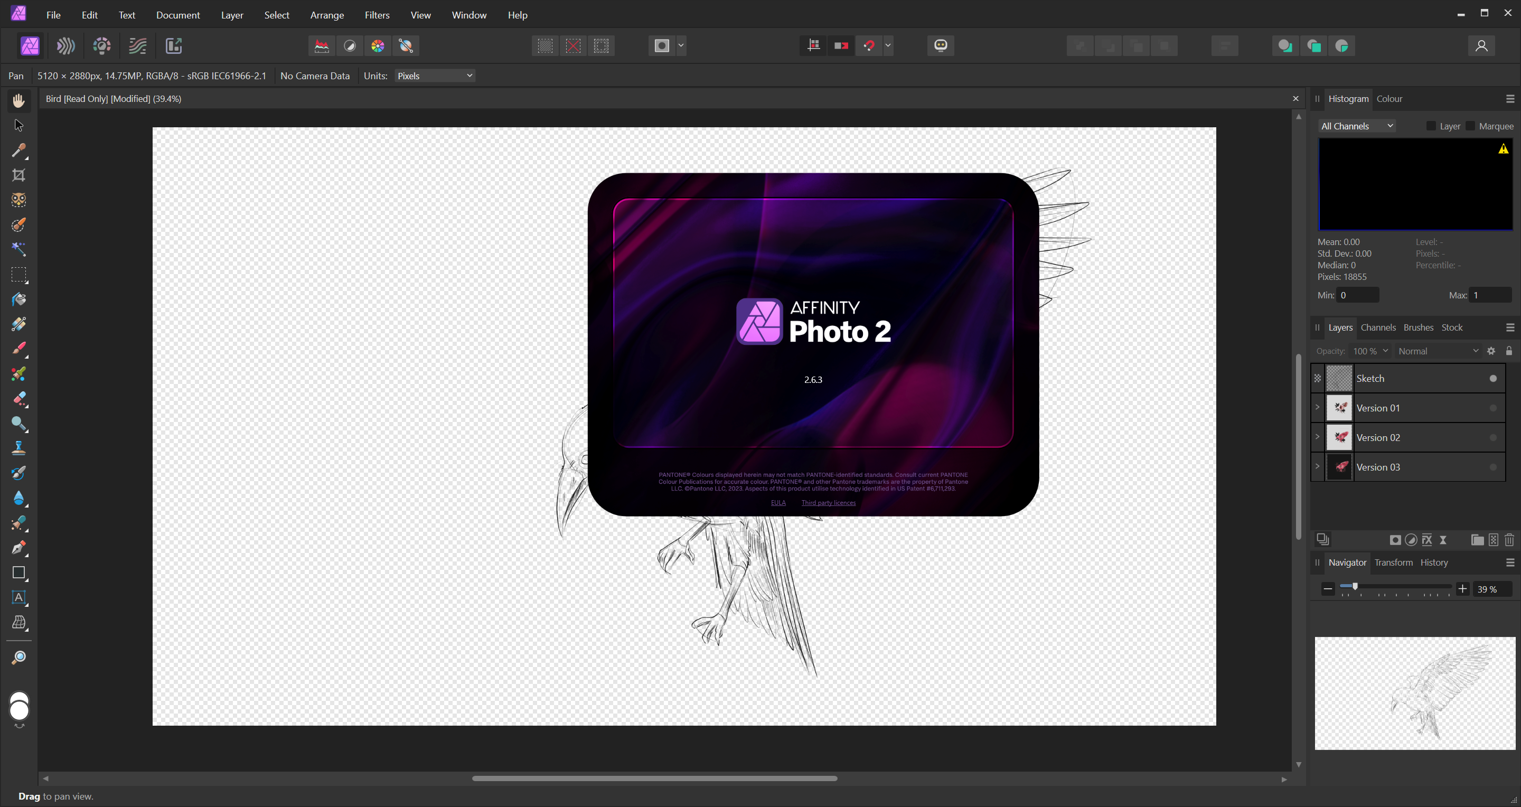Enable the histogram Marquee checkbox

[x=1470, y=126]
